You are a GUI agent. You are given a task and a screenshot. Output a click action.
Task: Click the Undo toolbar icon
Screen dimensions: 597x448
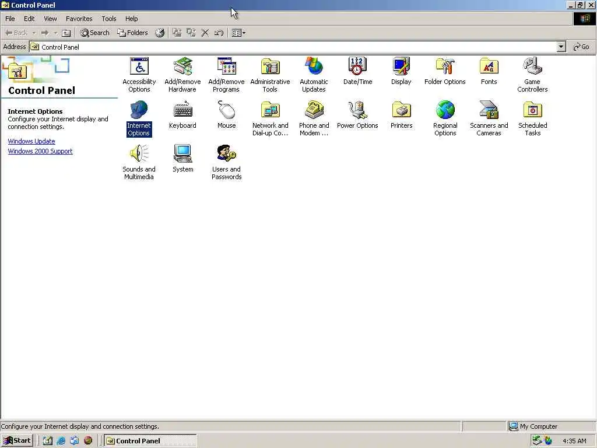click(x=219, y=33)
